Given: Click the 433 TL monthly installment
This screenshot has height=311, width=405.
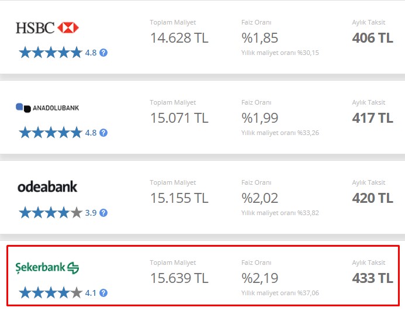Looking at the screenshot, I should [x=372, y=278].
